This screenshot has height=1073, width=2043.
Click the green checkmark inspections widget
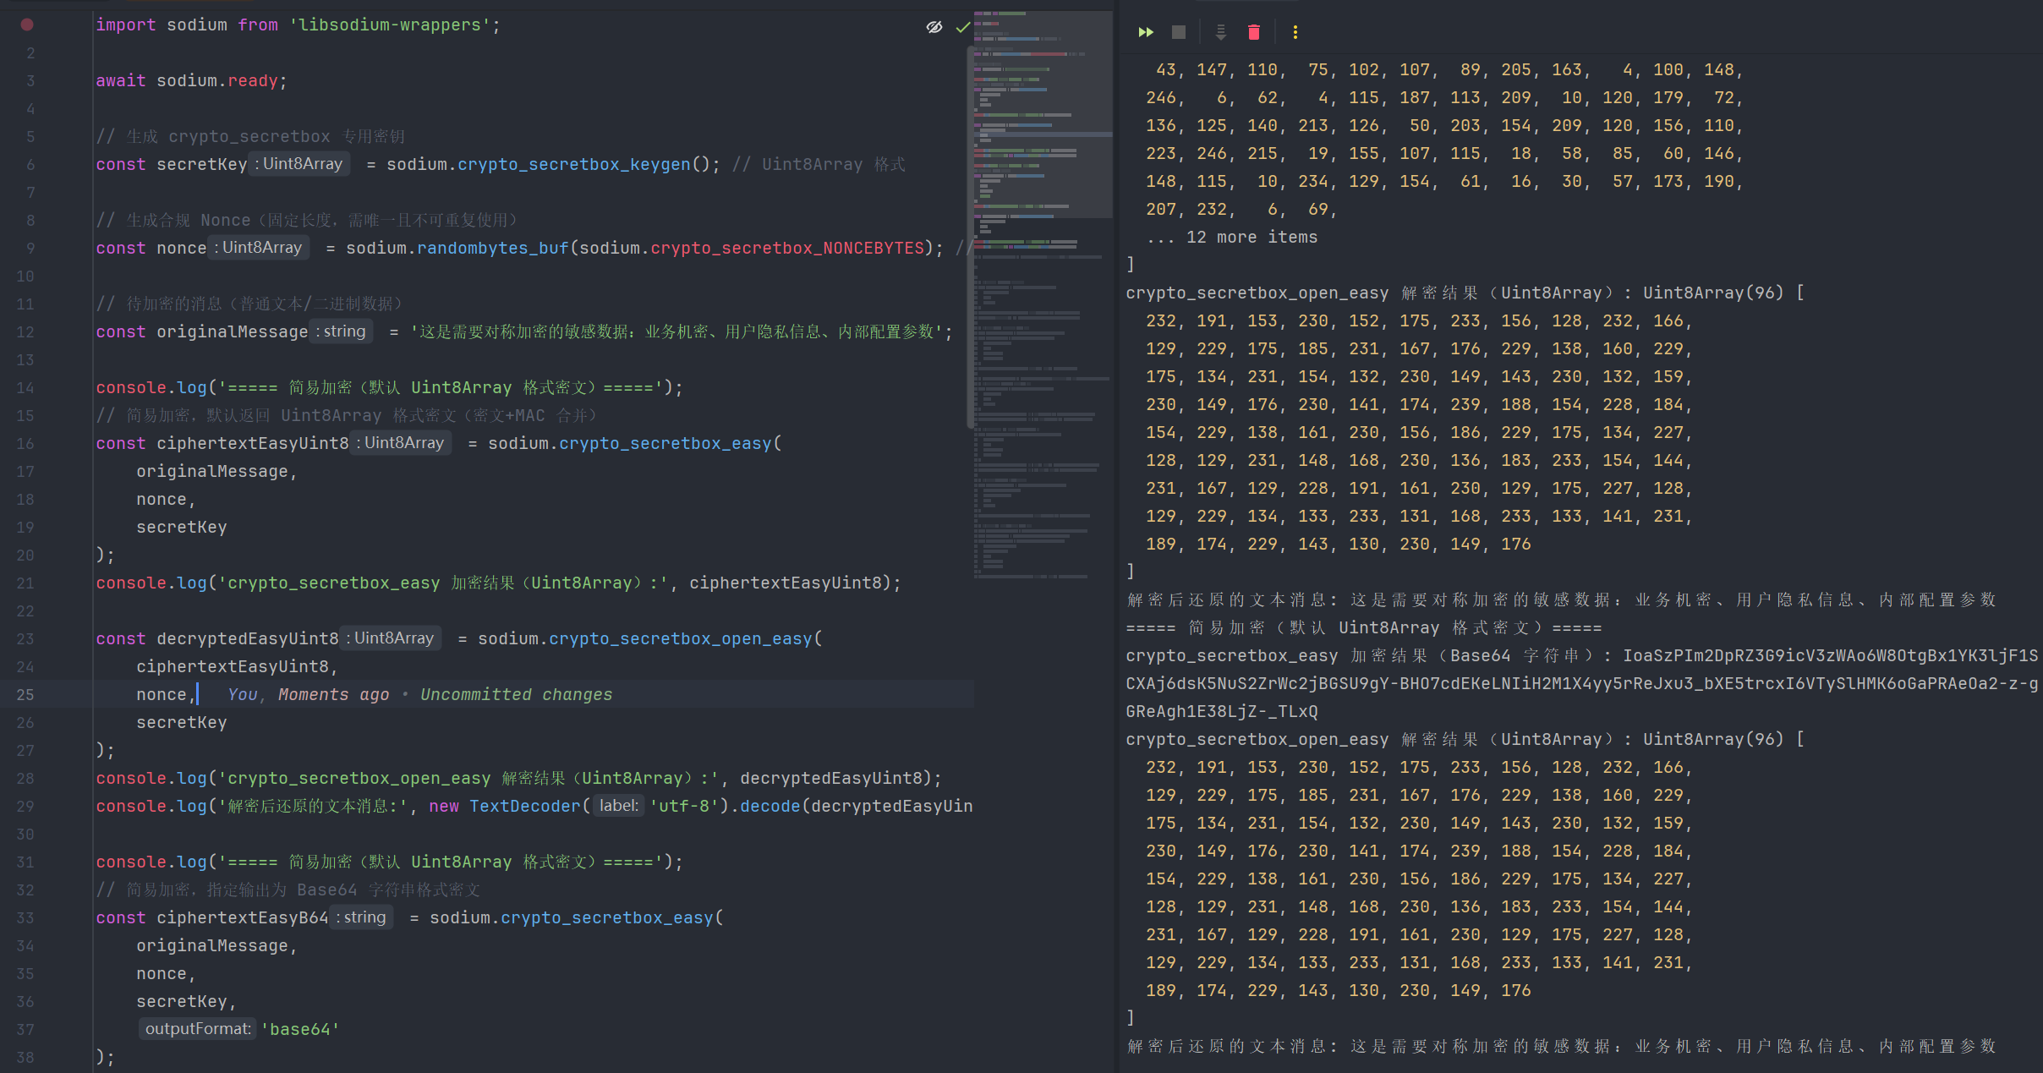coord(962,27)
